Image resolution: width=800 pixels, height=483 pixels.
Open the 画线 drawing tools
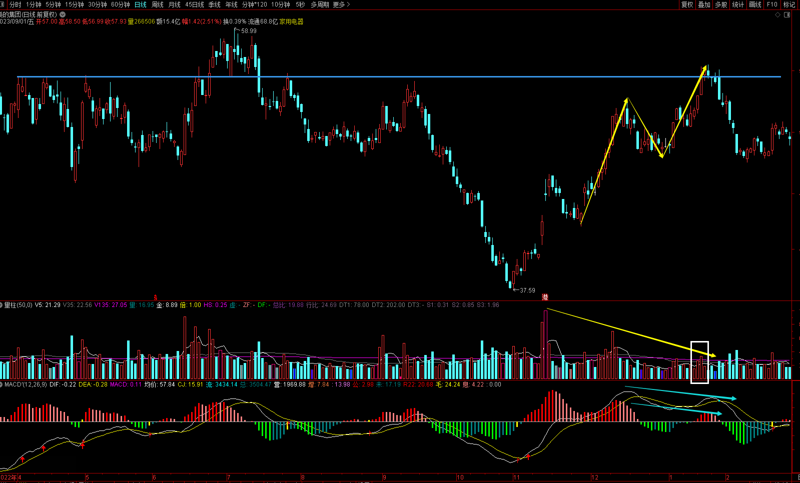[x=755, y=4]
